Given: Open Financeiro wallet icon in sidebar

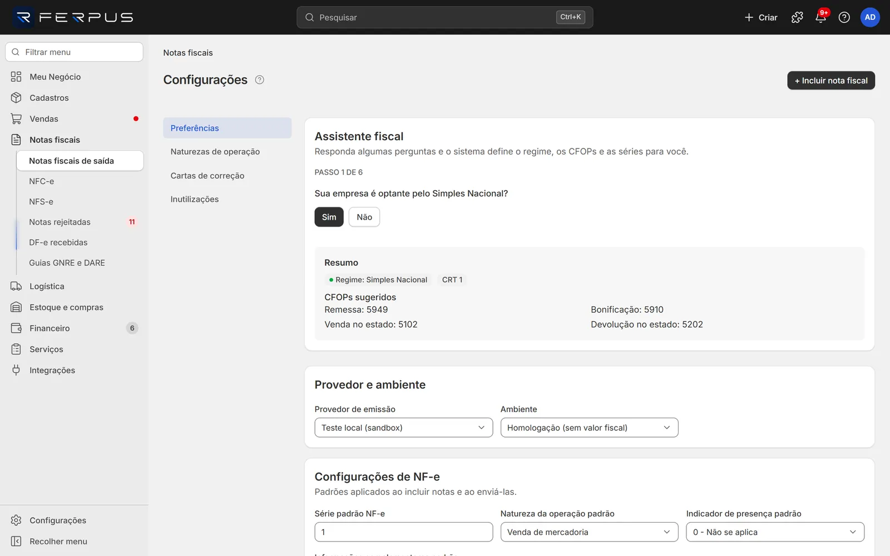Looking at the screenshot, I should (x=16, y=328).
